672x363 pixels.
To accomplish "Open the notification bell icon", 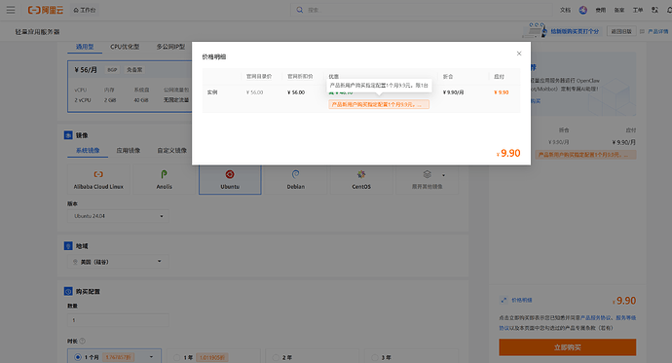I will pyautogui.click(x=669, y=10).
